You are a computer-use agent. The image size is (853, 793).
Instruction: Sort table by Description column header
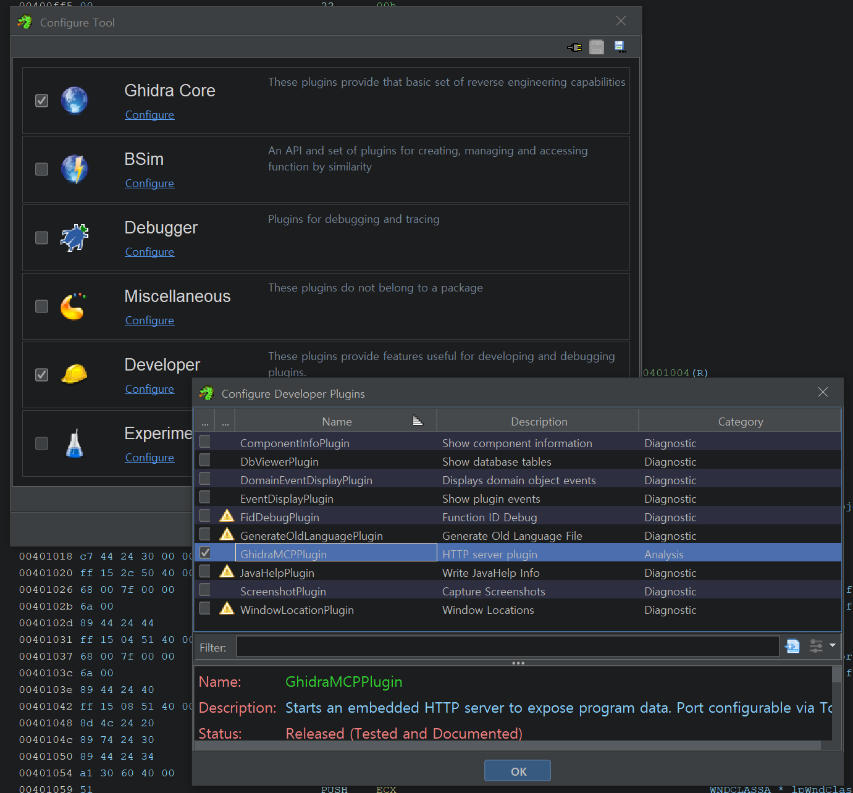538,421
